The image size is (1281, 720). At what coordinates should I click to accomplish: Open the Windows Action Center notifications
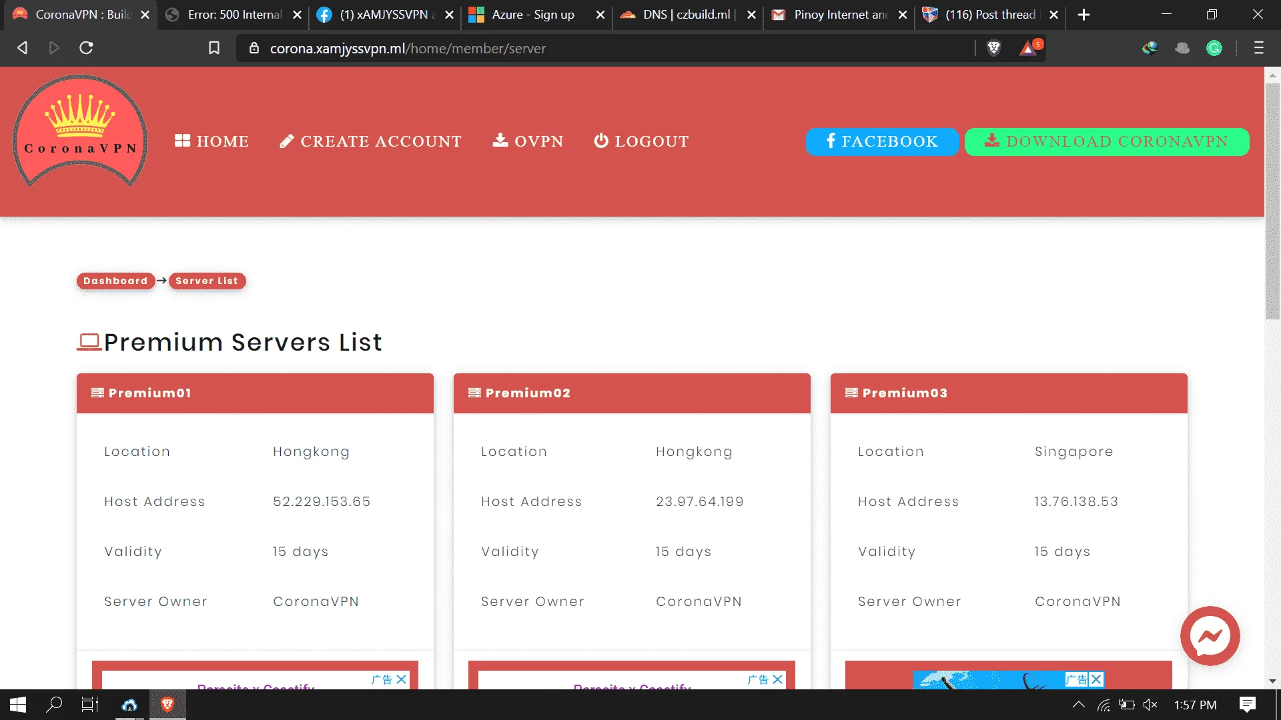(x=1248, y=705)
